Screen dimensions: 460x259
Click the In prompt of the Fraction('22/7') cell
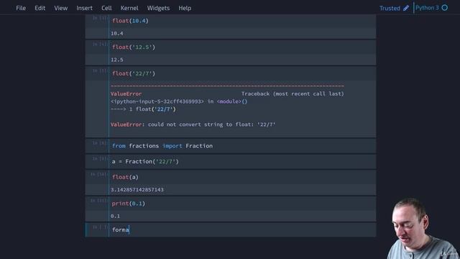(x=100, y=158)
